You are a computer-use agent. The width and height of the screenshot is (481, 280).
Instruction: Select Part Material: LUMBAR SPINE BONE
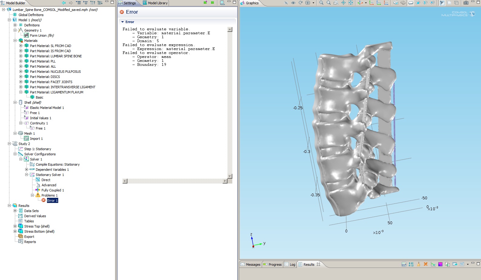[x=55, y=56]
